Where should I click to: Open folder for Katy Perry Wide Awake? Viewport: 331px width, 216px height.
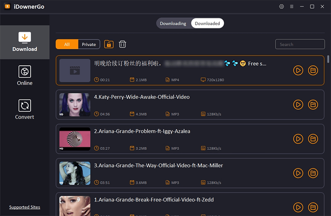coord(313,104)
